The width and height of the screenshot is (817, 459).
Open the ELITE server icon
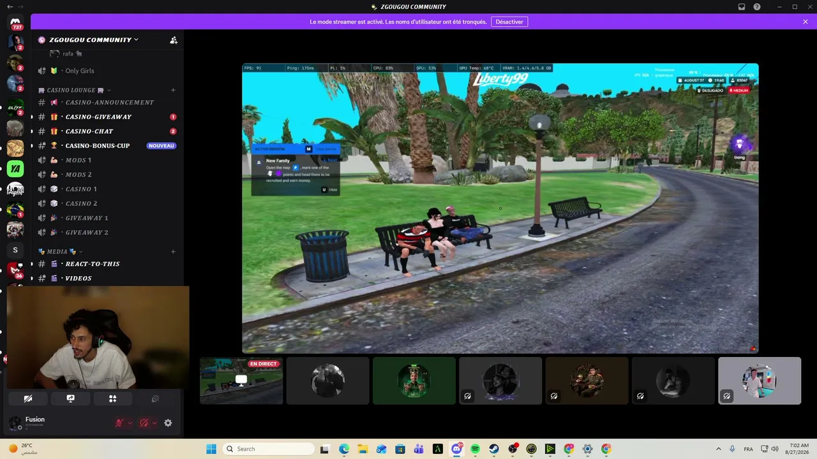15,108
